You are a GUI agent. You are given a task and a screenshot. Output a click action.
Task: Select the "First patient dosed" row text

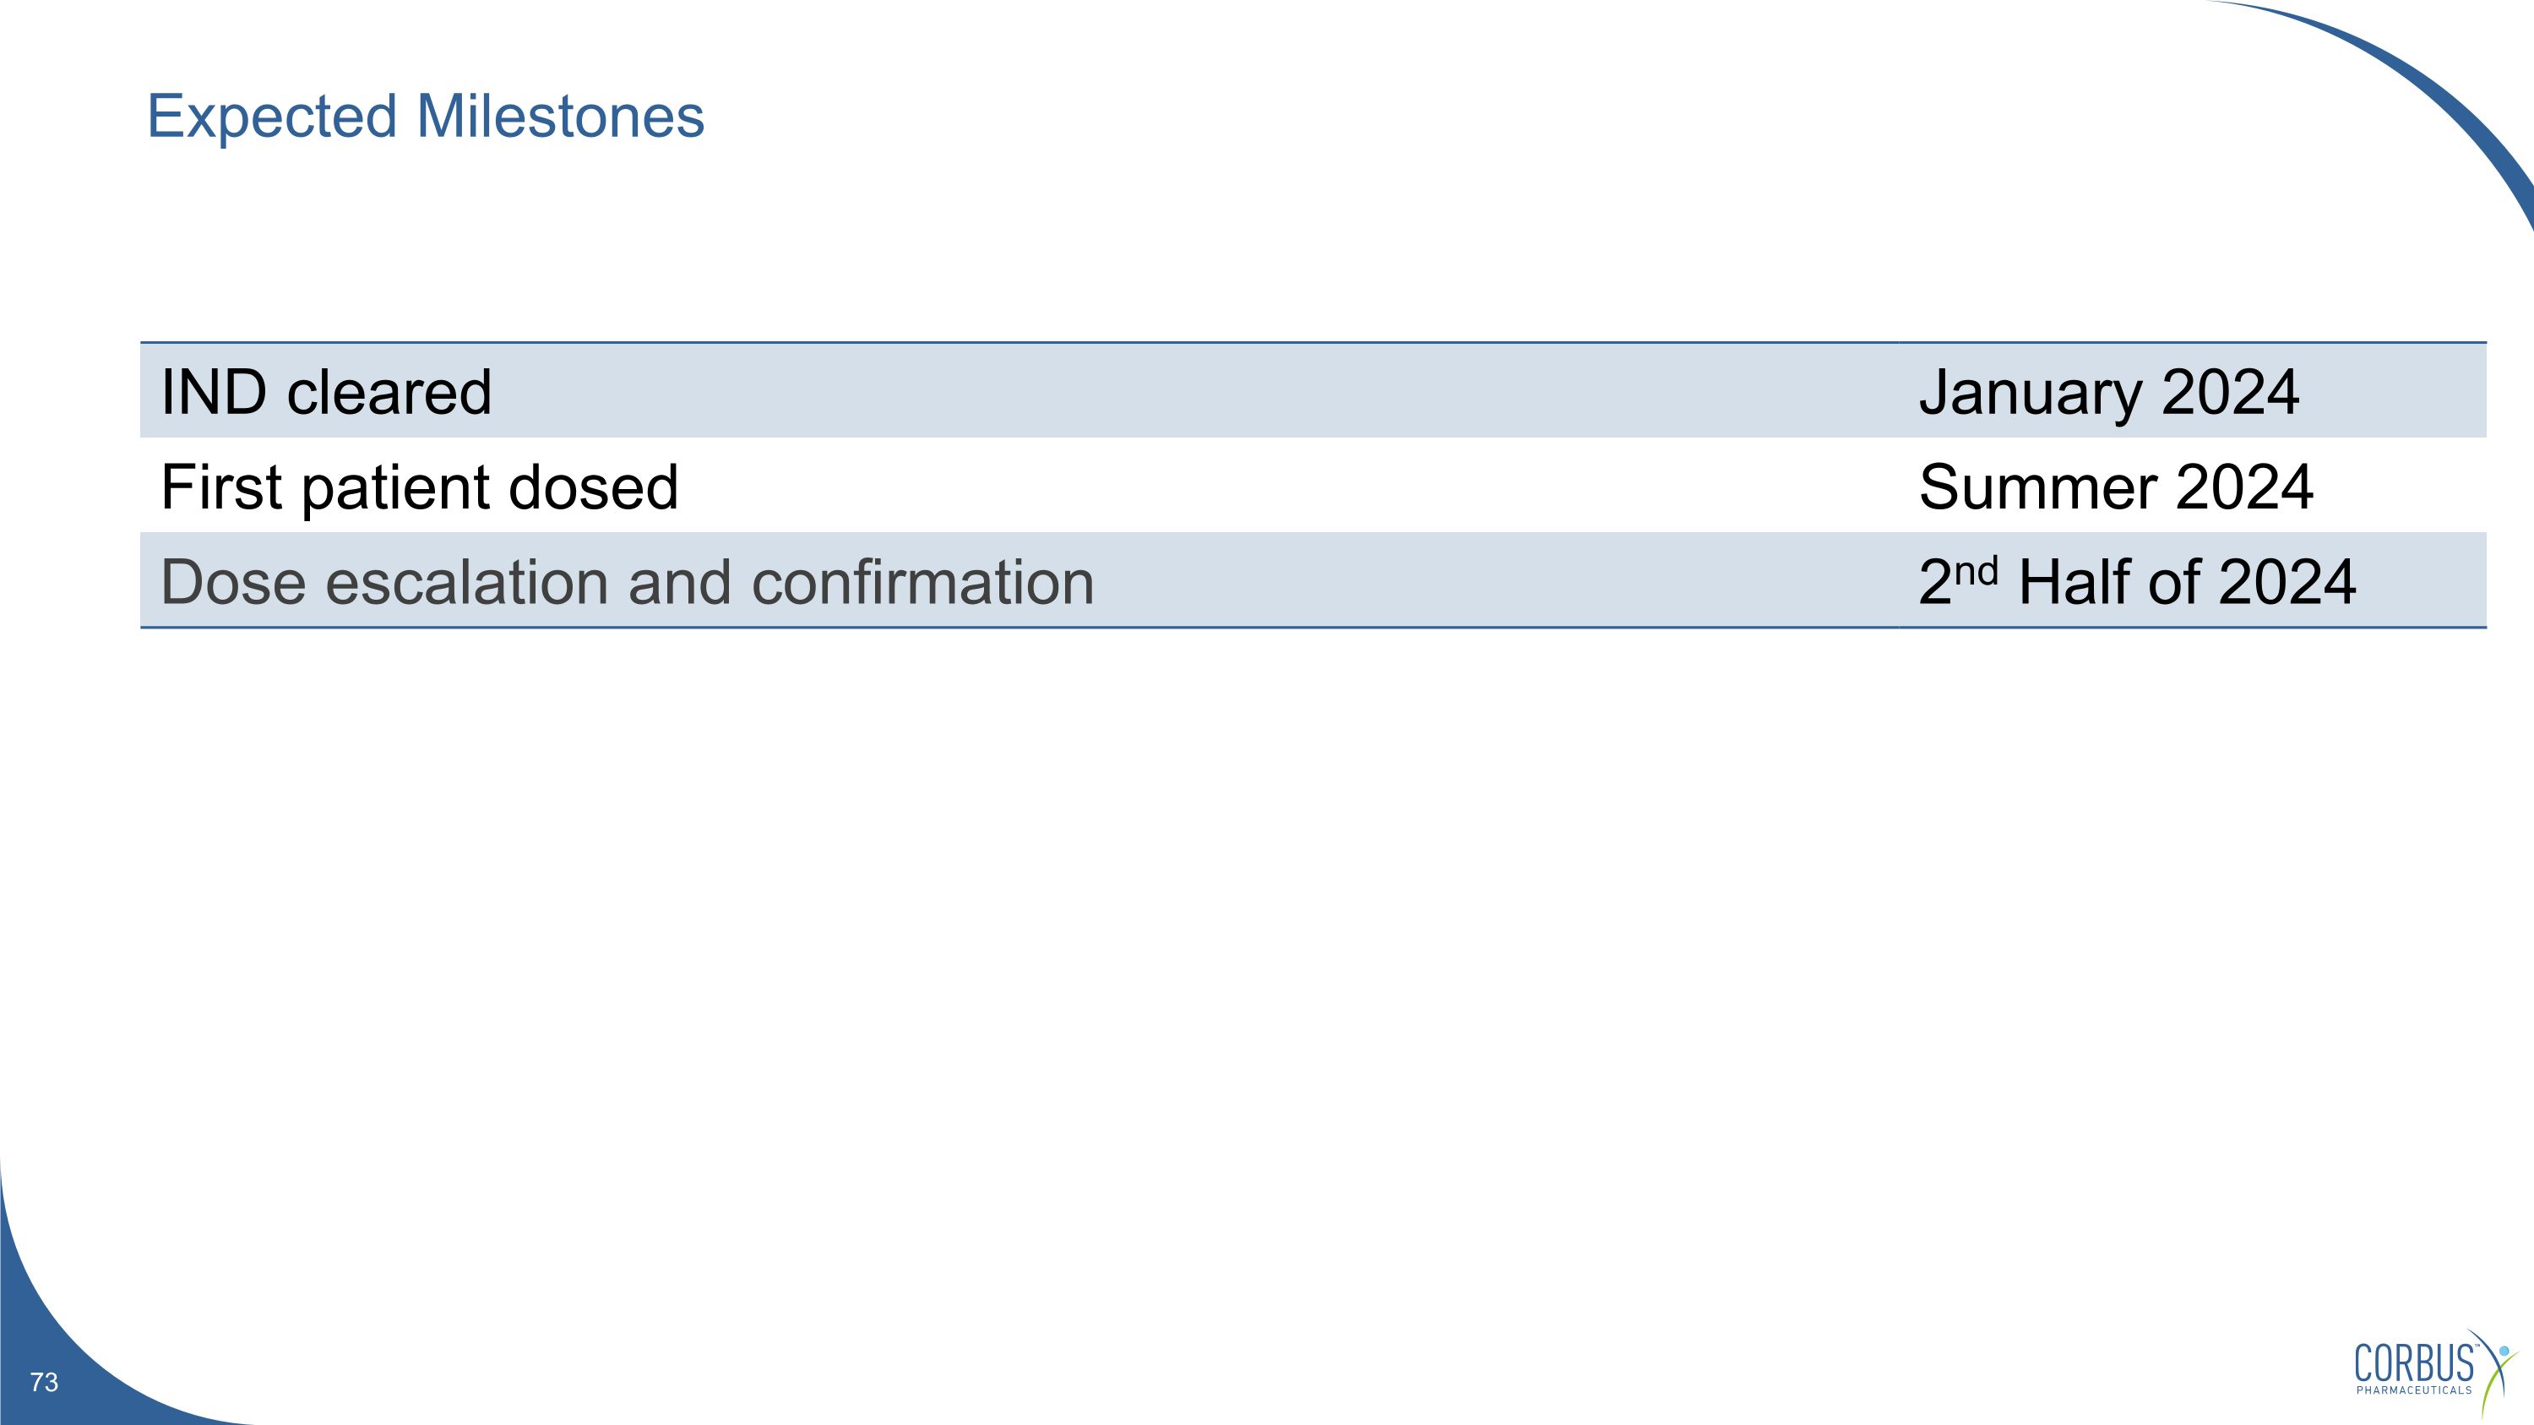tap(419, 487)
